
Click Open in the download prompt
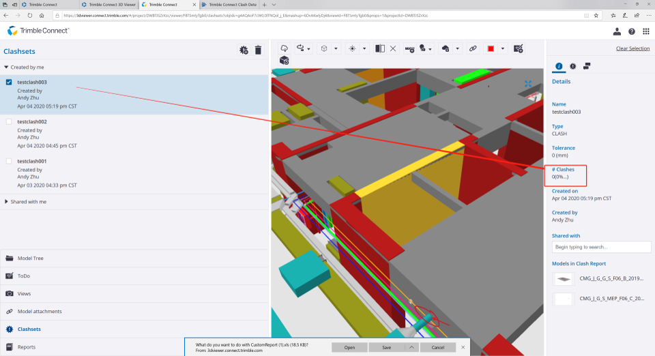pyautogui.click(x=349, y=347)
